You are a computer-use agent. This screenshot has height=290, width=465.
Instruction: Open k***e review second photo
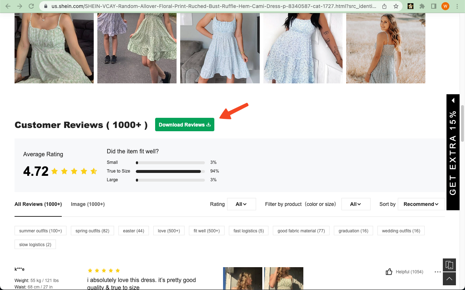pos(284,278)
